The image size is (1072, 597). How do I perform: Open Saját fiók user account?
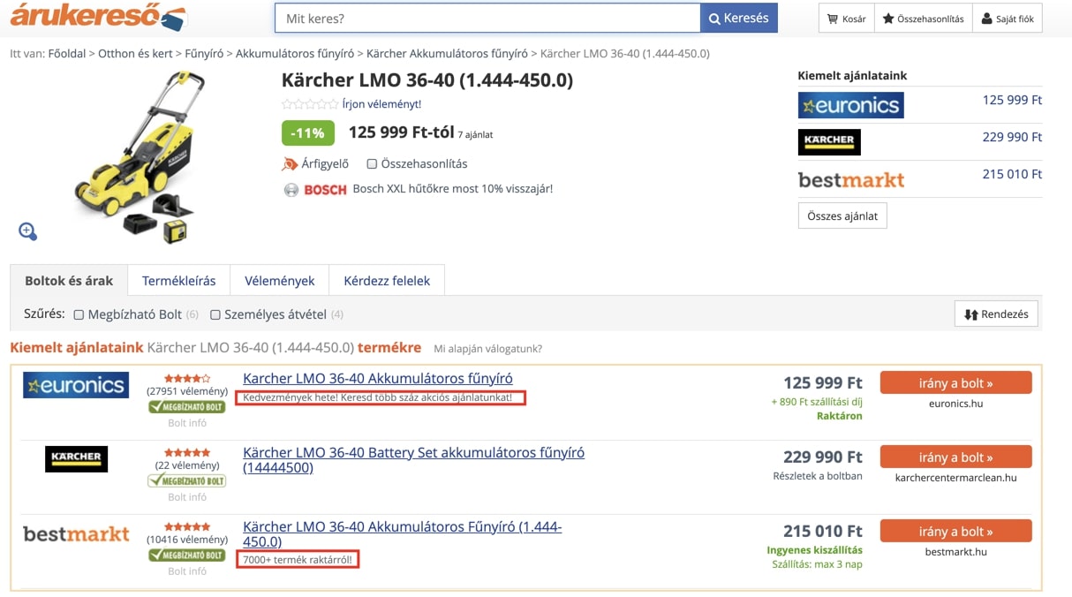(x=1008, y=19)
